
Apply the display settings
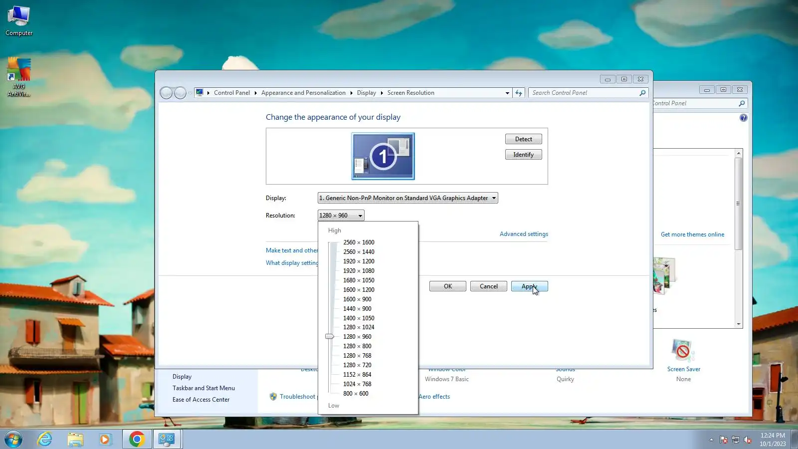(530, 286)
